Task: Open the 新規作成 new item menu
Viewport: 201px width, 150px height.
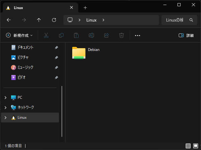Action: (19, 35)
